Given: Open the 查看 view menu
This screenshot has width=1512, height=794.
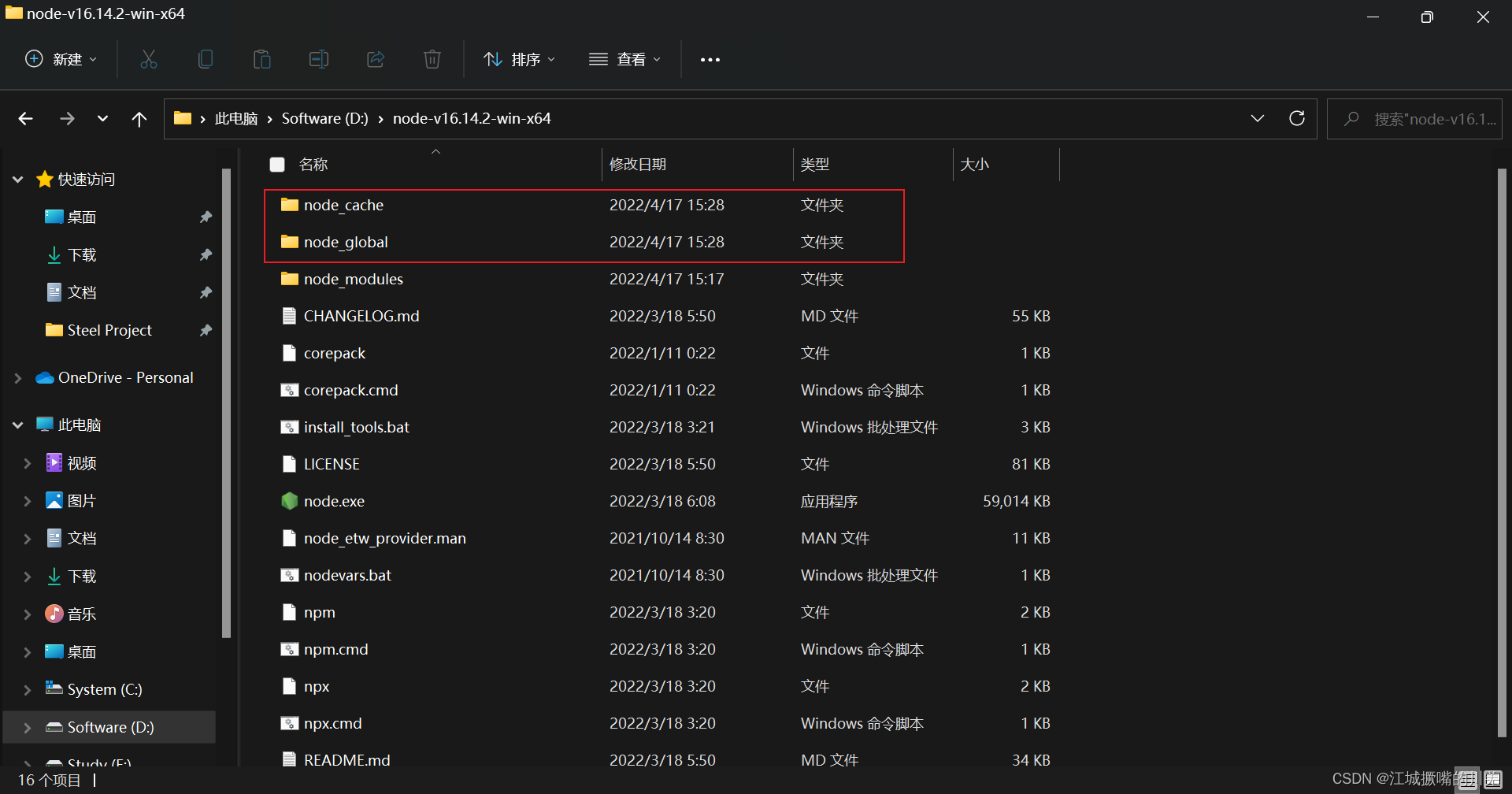Looking at the screenshot, I should [624, 59].
